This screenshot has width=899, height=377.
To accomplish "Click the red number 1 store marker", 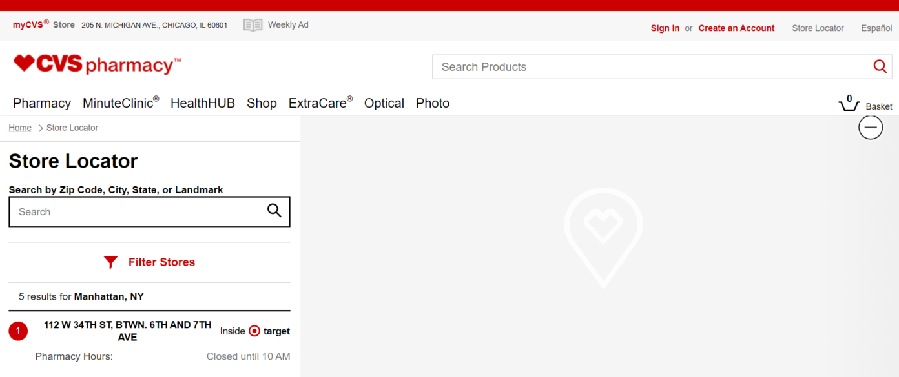I will 18,331.
